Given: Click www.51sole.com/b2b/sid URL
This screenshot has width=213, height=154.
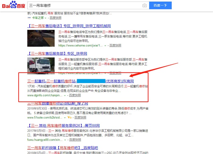Looking at the screenshot, I should (45, 117).
